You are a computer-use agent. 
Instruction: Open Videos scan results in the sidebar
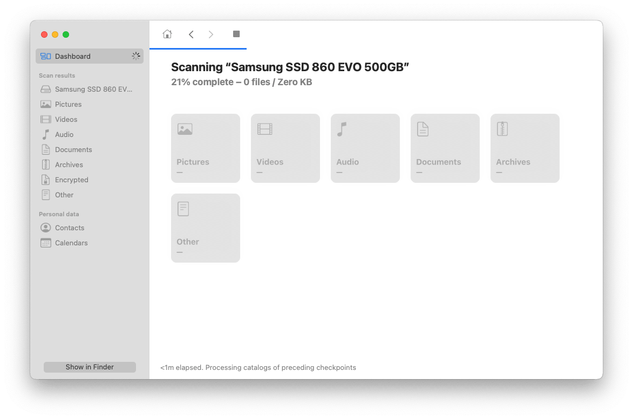point(90,119)
